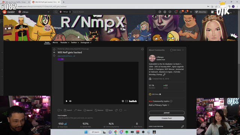The height and width of the screenshot is (135, 240).
Task: Remove the r/Nmpx search filter chip
Action: 70,12
